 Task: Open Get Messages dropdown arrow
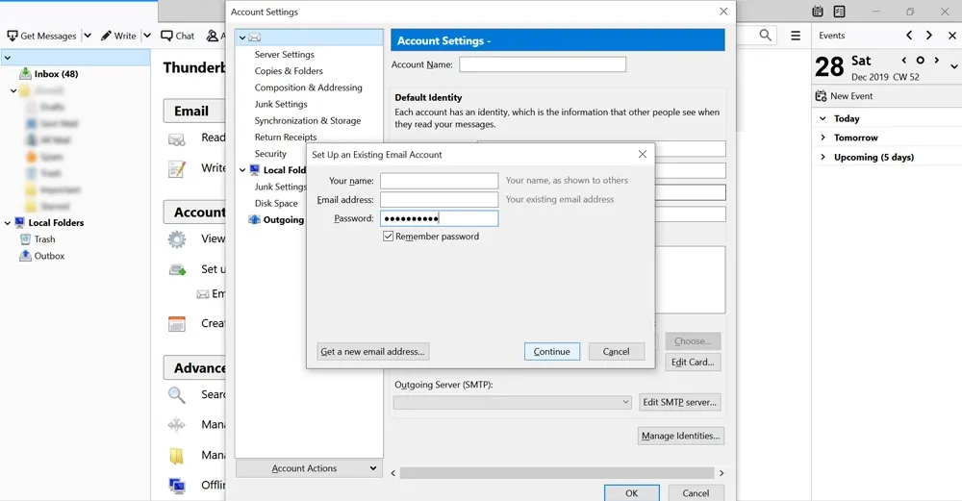pos(88,36)
